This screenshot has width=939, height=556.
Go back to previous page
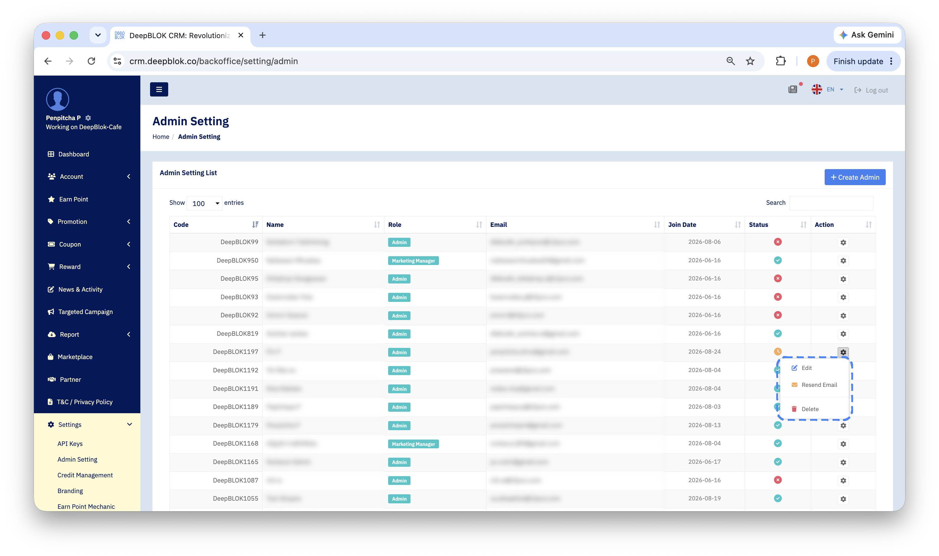[48, 61]
